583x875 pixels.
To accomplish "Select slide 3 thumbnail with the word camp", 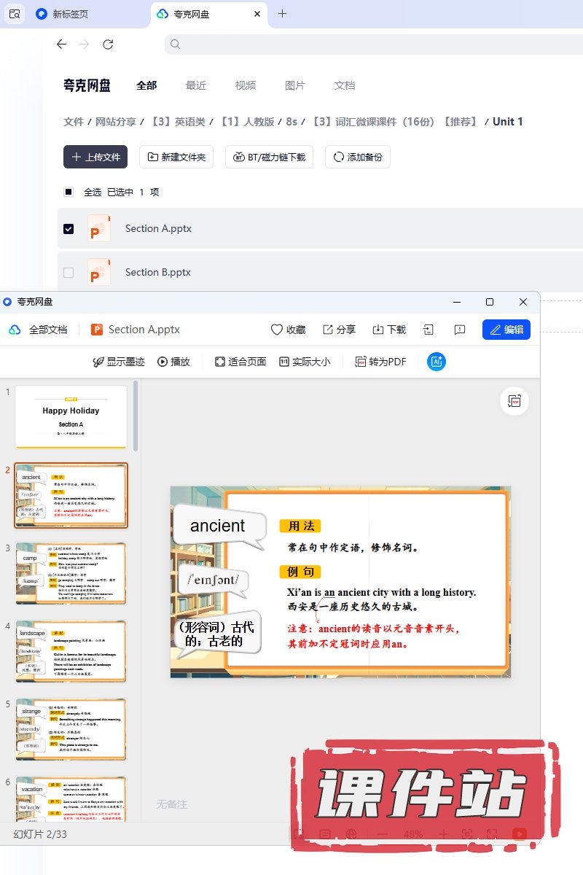I will point(71,573).
